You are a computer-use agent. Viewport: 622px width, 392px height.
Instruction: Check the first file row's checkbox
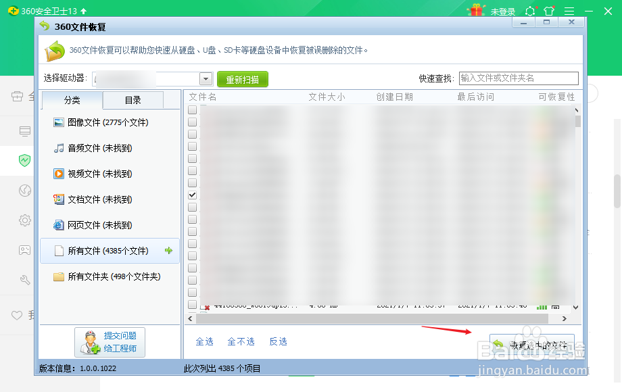193,109
